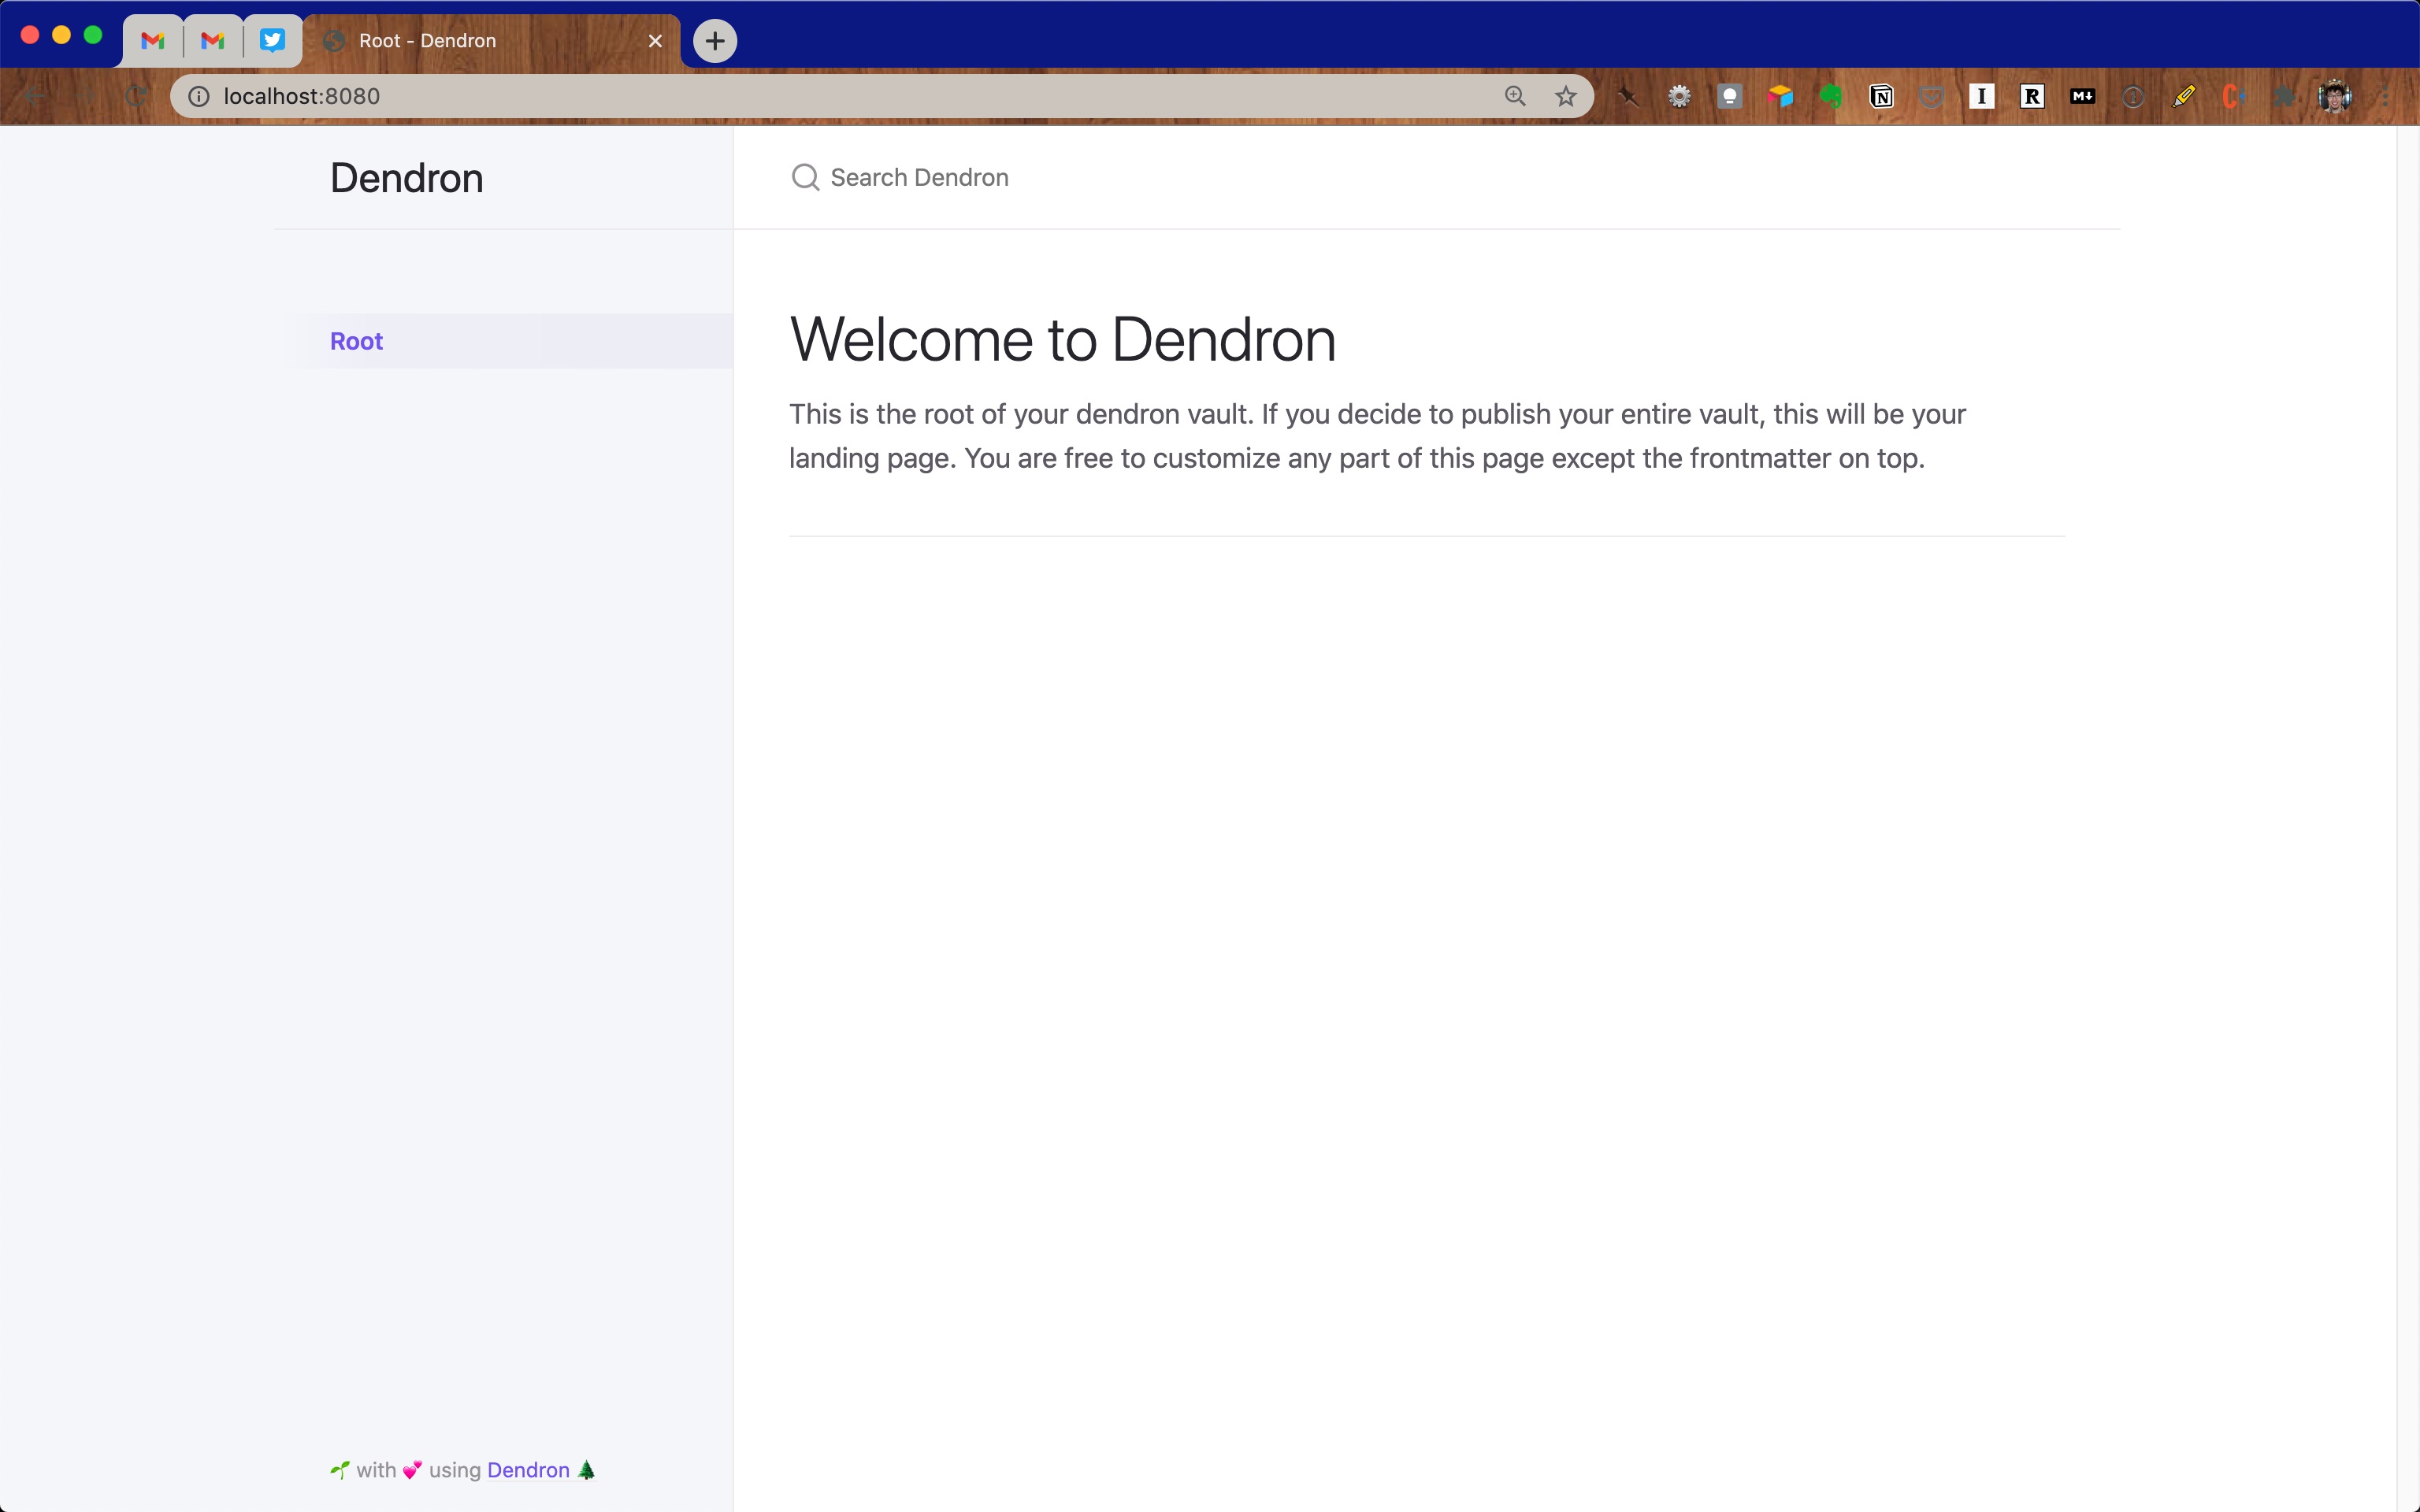The width and height of the screenshot is (2420, 1512).
Task: Bookmark this page with the star icon
Action: click(1566, 96)
